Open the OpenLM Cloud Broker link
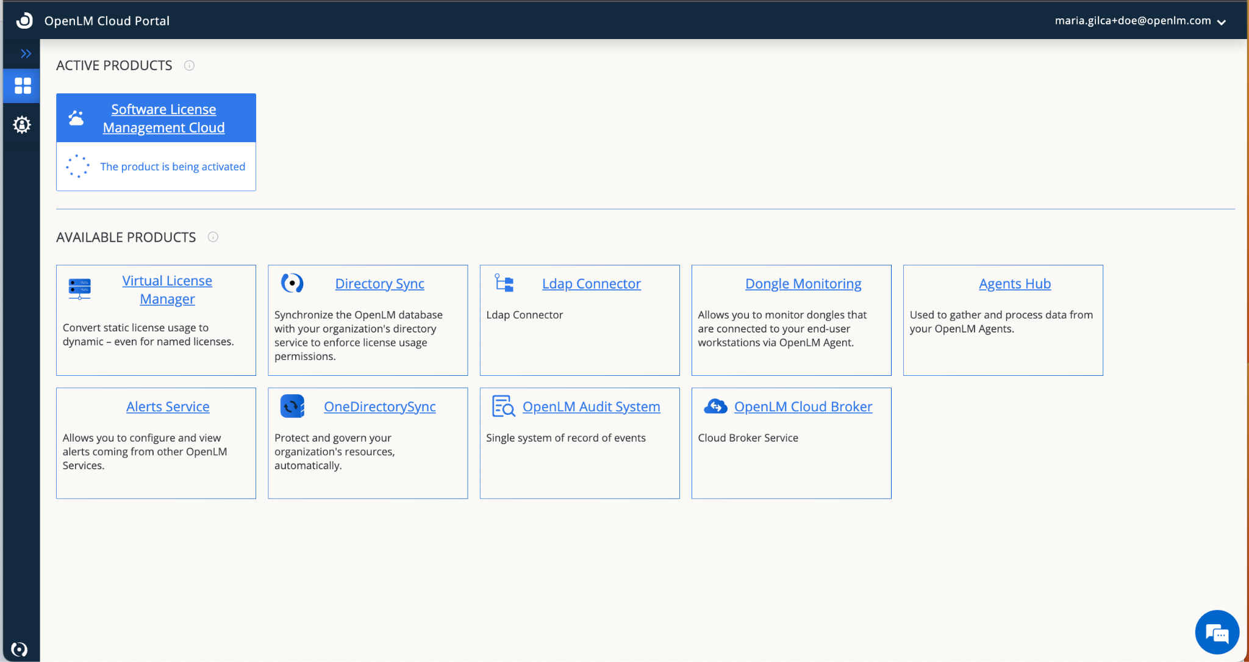Image resolution: width=1249 pixels, height=662 pixels. [x=803, y=406]
